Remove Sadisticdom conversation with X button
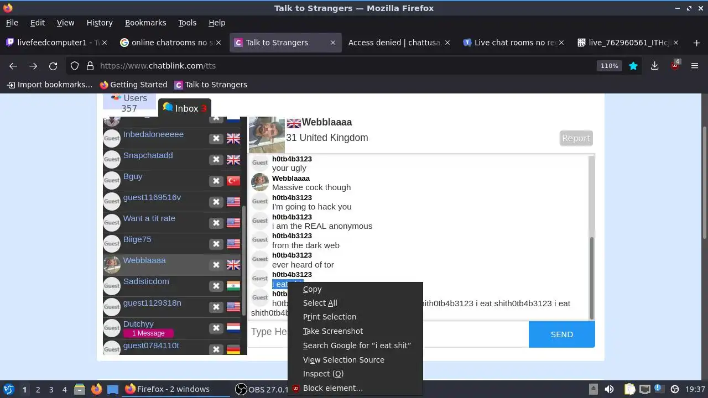This screenshot has width=708, height=398. pyautogui.click(x=216, y=286)
